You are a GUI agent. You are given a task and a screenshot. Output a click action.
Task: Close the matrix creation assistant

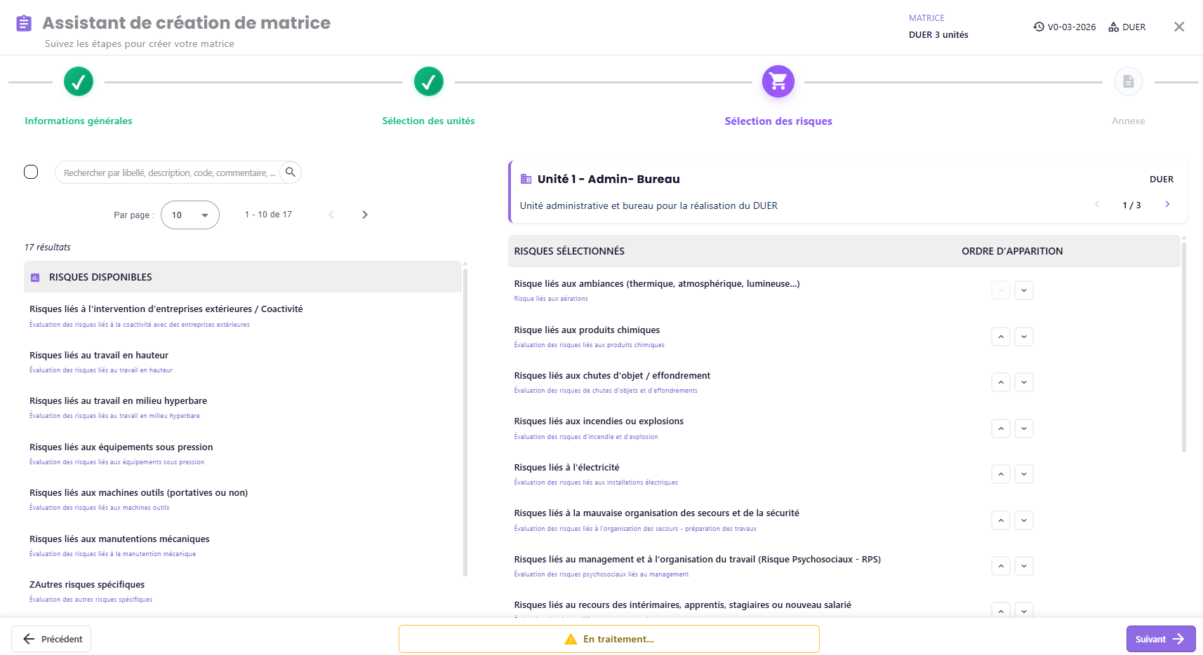click(x=1179, y=27)
